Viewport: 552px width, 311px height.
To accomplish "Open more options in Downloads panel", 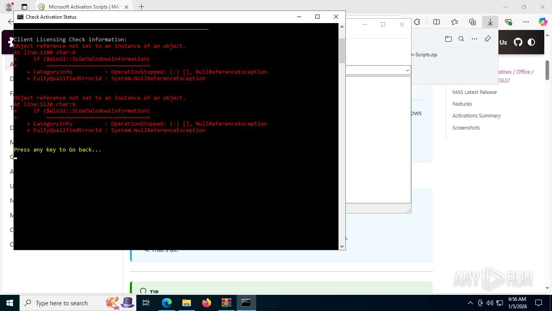I will click(x=474, y=39).
